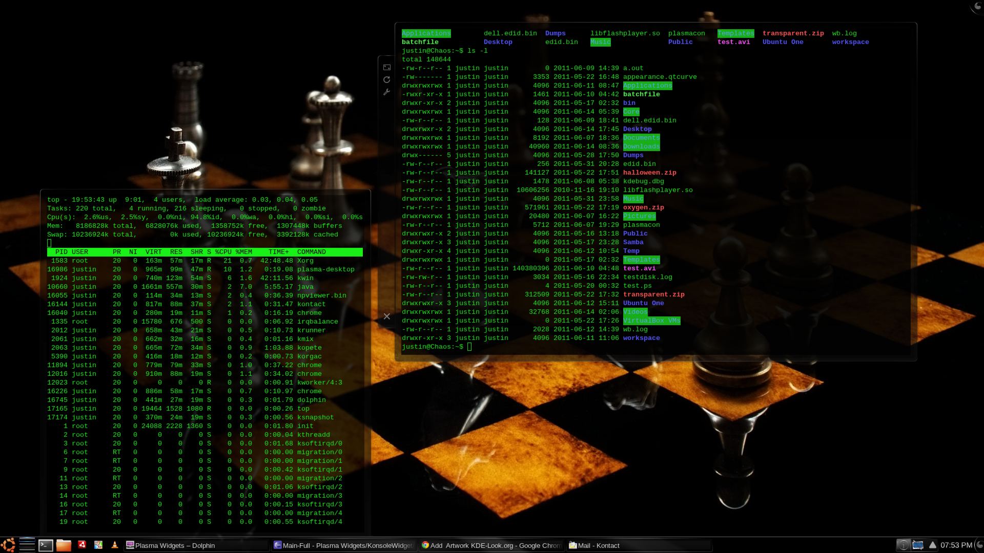Open the notifications info tray icon
This screenshot has width=984, height=553.
[x=904, y=545]
